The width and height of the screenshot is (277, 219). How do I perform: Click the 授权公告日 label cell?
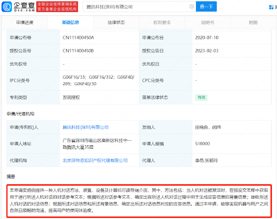click(166, 51)
